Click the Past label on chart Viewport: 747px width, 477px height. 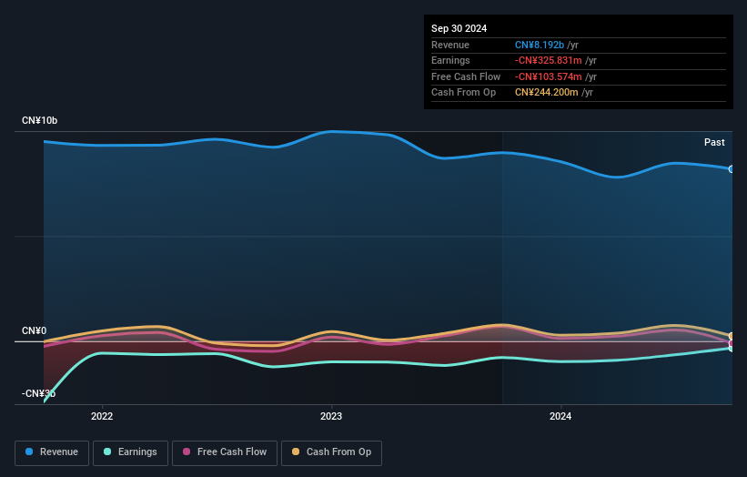pyautogui.click(x=714, y=142)
